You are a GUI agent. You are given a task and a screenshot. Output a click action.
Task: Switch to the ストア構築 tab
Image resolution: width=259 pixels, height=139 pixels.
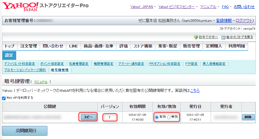(143, 46)
